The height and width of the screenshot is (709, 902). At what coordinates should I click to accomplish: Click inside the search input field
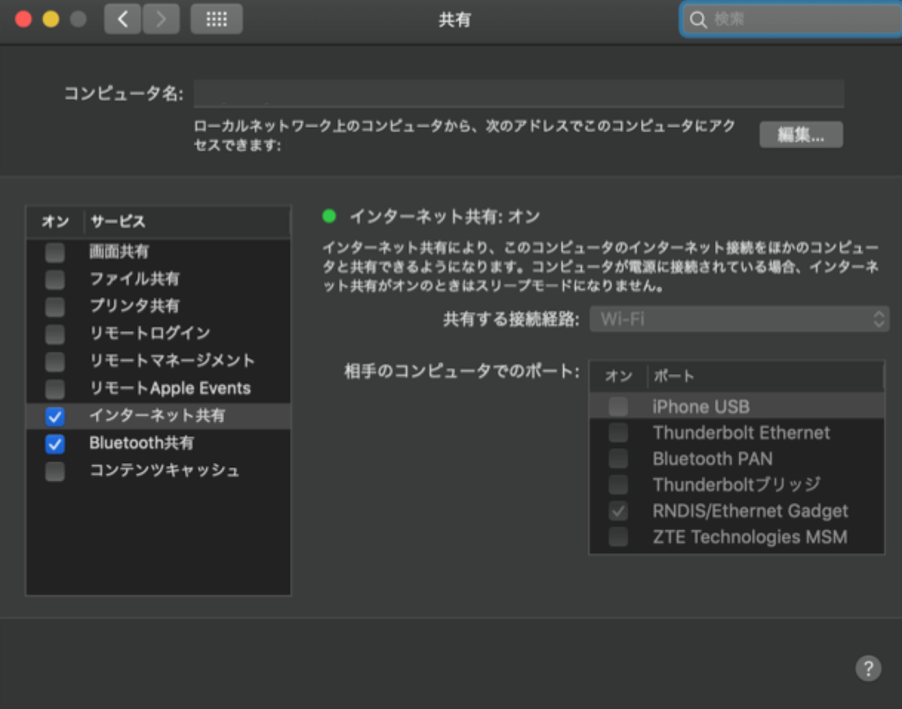[793, 19]
